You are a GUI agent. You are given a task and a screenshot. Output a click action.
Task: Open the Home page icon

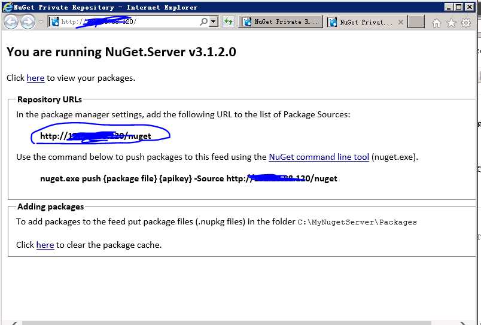(436, 23)
